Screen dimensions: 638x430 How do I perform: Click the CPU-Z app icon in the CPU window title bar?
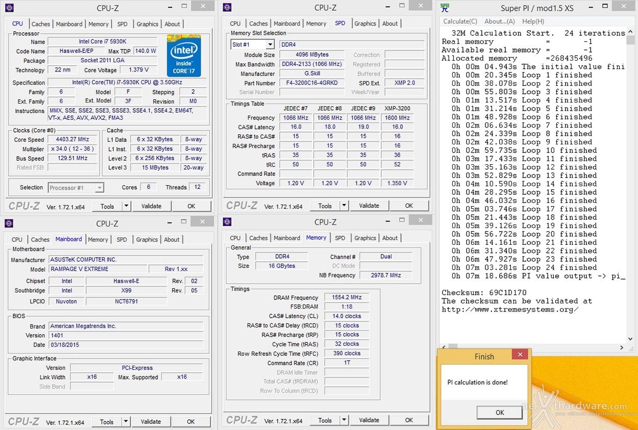(9, 8)
